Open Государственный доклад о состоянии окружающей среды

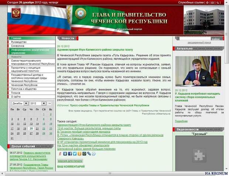(32, 78)
